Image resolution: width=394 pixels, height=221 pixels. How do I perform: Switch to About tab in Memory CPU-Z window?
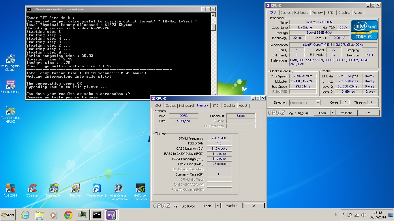pyautogui.click(x=243, y=106)
